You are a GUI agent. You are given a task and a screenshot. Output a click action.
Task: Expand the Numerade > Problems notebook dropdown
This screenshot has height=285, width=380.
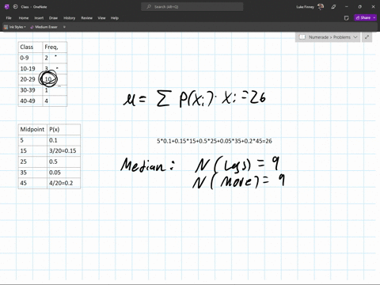(x=355, y=37)
